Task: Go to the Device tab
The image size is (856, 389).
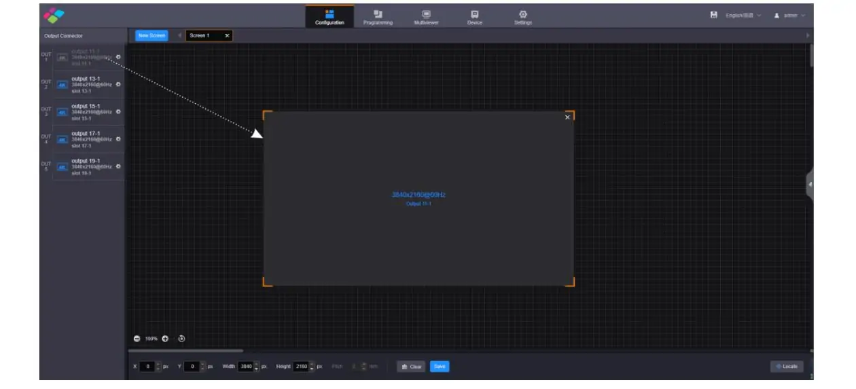Action: [x=475, y=16]
